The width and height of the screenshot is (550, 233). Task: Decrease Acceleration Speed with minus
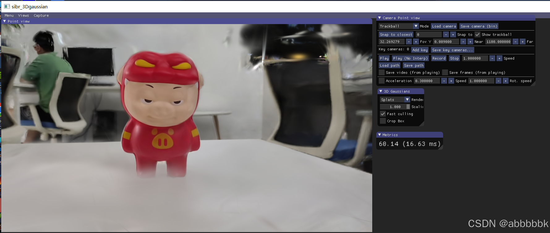click(444, 81)
